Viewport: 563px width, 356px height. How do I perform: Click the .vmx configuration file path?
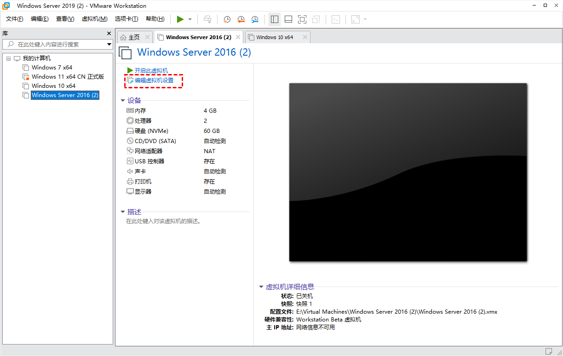pos(396,311)
